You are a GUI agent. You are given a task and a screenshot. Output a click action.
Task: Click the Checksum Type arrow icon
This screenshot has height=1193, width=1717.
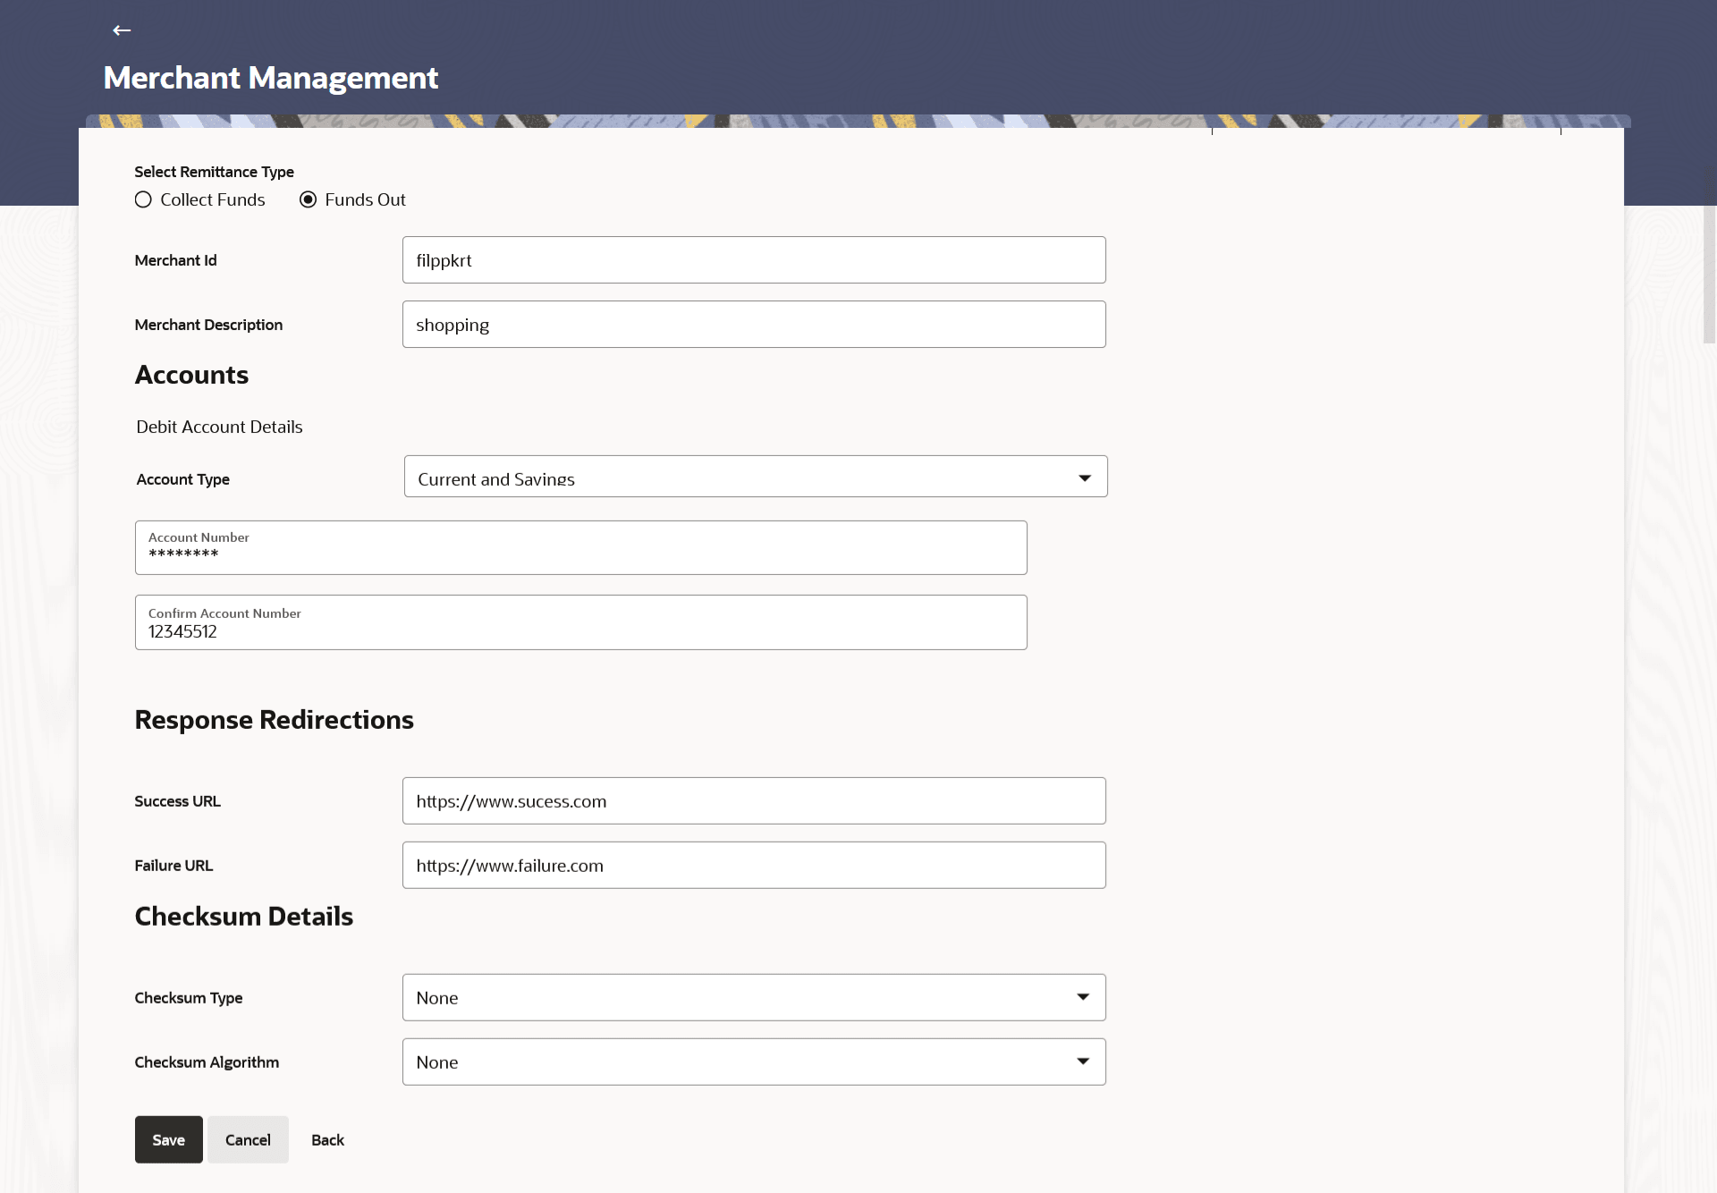tap(1082, 997)
